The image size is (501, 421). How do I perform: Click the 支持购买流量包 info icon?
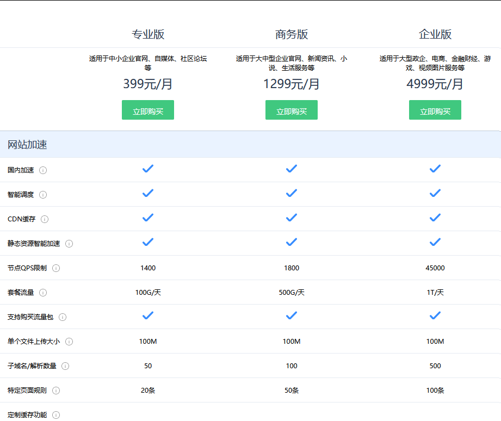pyautogui.click(x=63, y=317)
